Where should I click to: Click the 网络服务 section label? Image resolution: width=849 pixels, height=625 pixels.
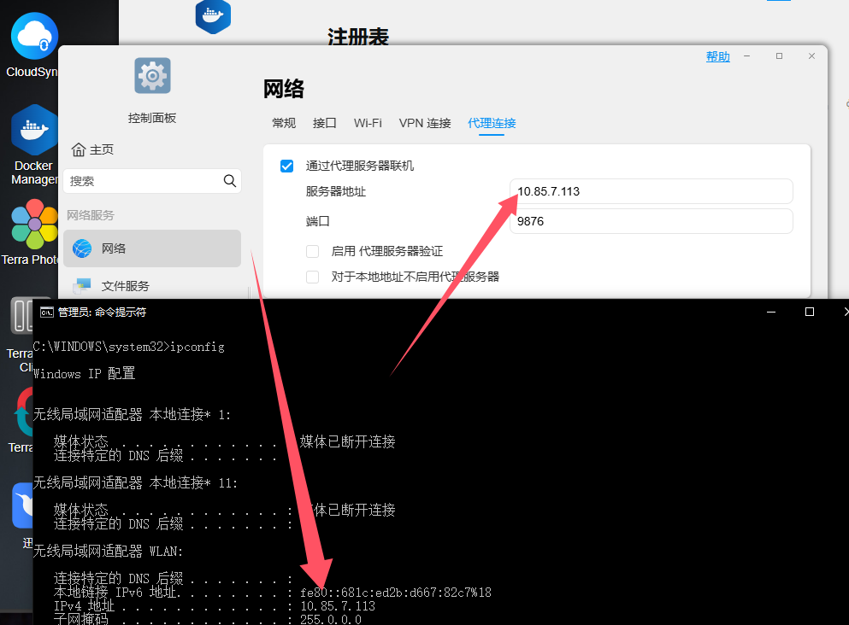click(91, 215)
